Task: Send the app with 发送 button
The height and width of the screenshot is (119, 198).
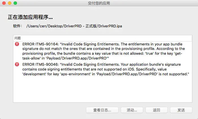Action: (x=181, y=110)
